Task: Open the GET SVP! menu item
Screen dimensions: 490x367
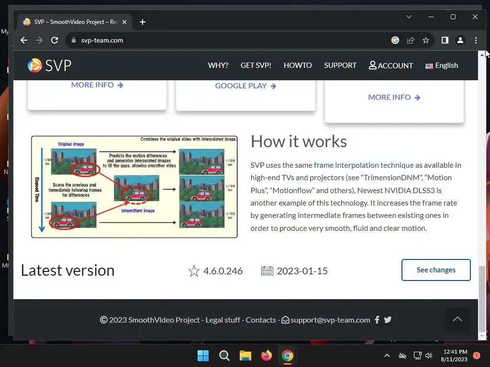Action: 256,65
